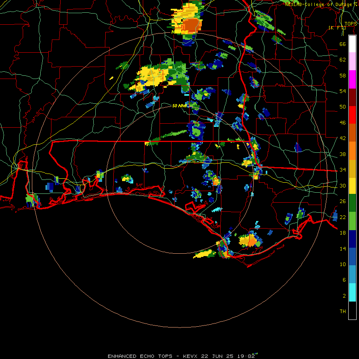The width and height of the screenshot is (359, 359).
Task: Click the legend value 30
Action: point(343,185)
